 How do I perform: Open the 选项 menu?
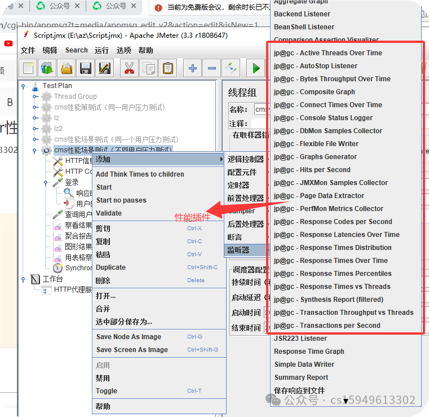pos(123,50)
